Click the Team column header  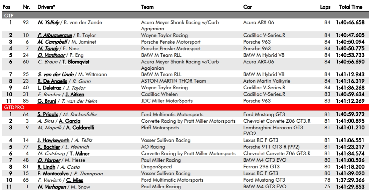(x=147, y=7)
